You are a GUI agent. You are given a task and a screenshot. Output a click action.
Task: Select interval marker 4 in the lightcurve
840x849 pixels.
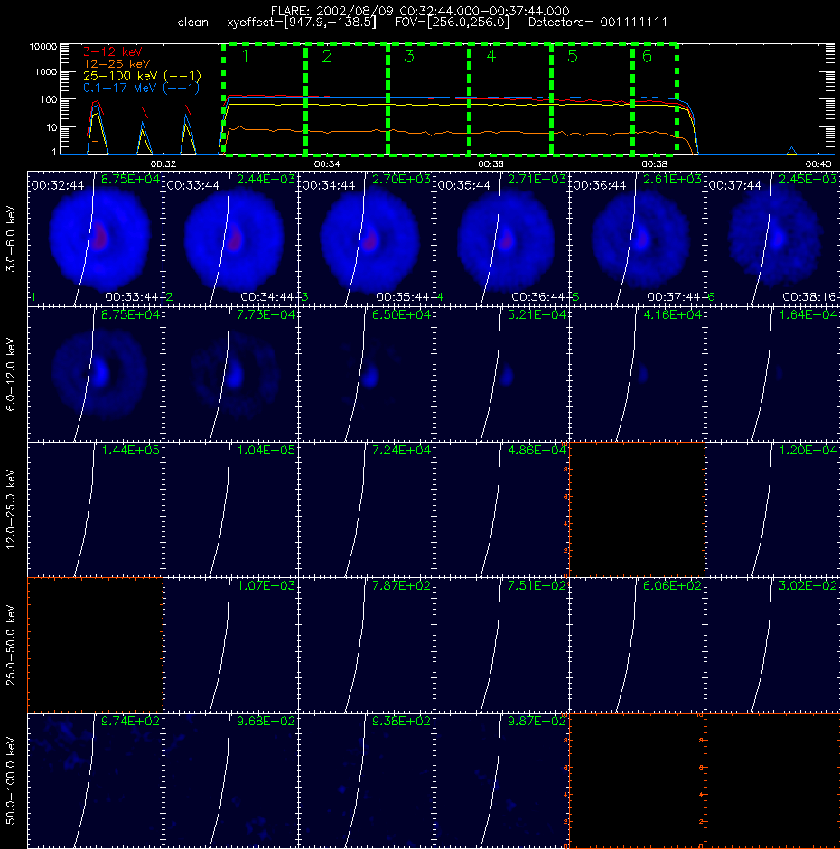pos(490,56)
